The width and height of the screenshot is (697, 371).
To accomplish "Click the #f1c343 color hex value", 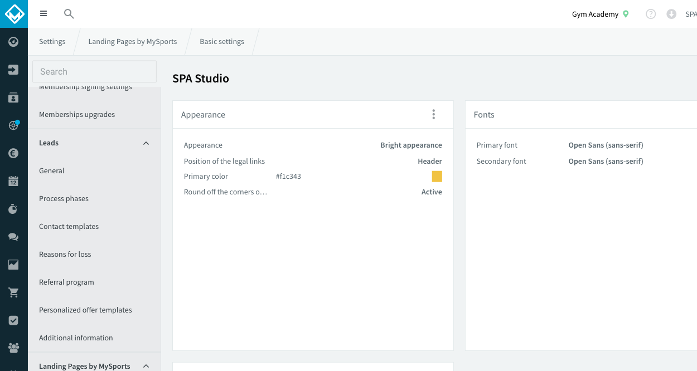I will [x=288, y=177].
